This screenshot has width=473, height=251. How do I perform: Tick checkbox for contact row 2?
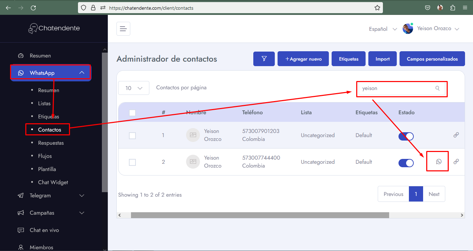132,162
